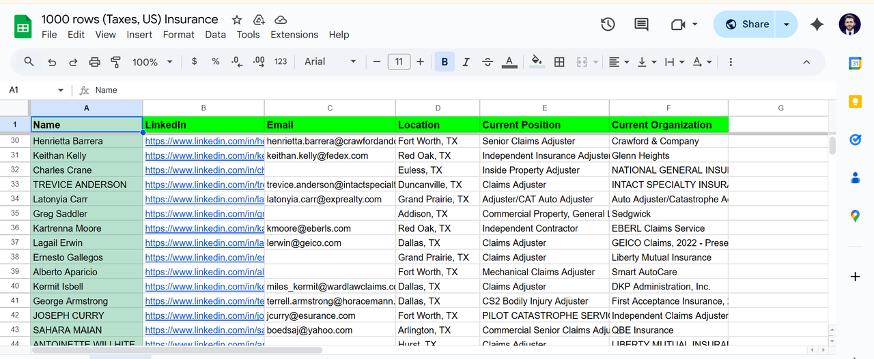Screen dimensions: 874x359
Task: Open the Google account profile picture
Action: (x=850, y=25)
